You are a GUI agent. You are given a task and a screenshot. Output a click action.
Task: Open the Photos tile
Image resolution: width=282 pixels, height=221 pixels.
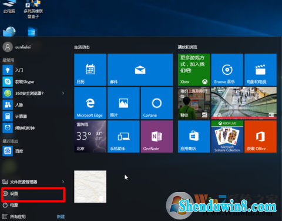tap(123, 103)
